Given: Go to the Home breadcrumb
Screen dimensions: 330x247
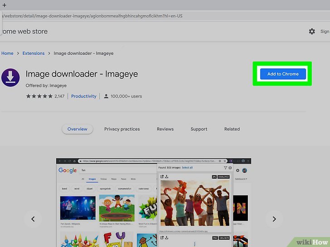Looking at the screenshot, I should coord(7,53).
